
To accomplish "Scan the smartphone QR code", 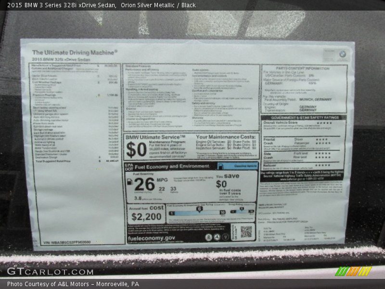I will click(245, 233).
